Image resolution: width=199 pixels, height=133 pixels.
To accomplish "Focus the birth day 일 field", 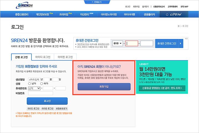I will (56, 80).
